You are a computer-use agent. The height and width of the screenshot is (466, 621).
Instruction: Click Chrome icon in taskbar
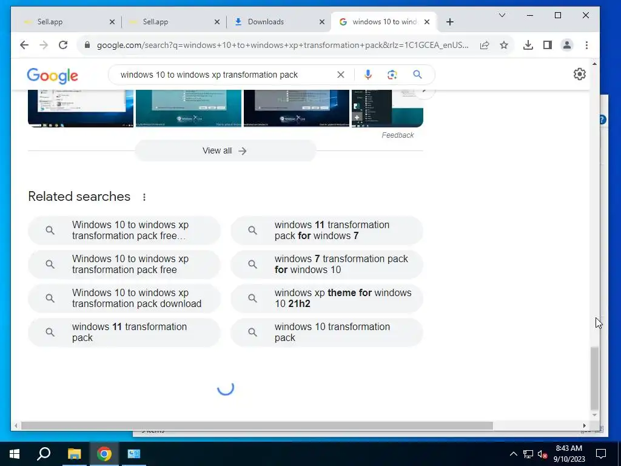[104, 454]
